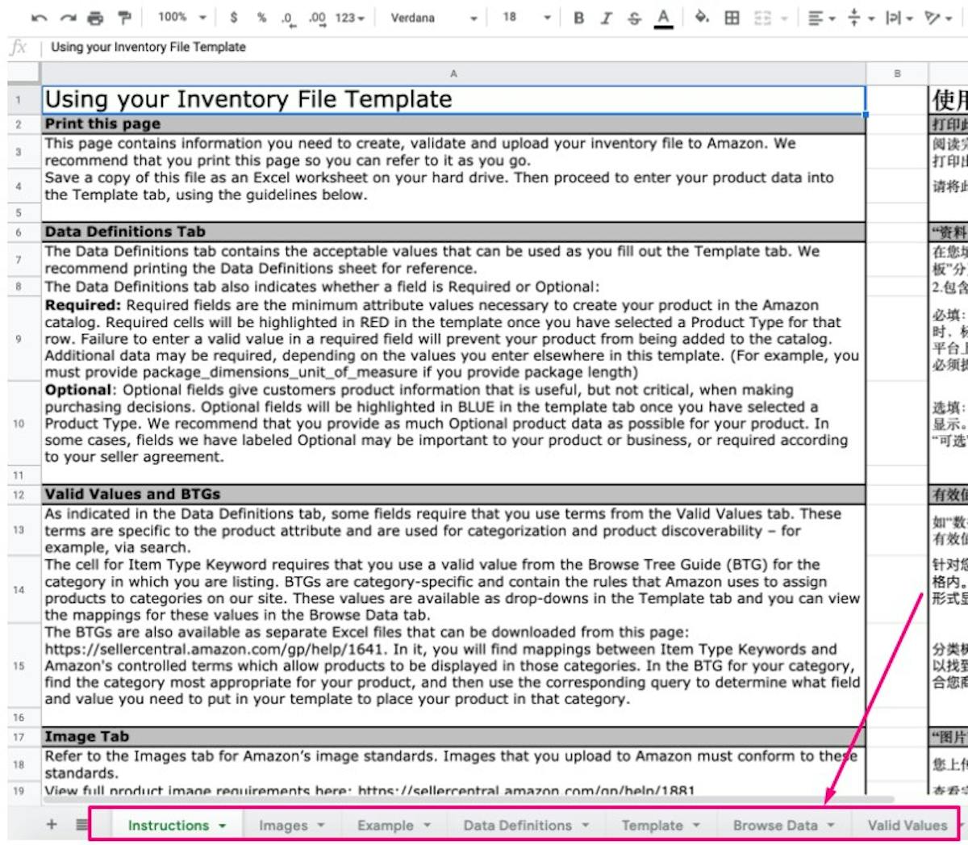Print the spreadsheet

[95, 18]
